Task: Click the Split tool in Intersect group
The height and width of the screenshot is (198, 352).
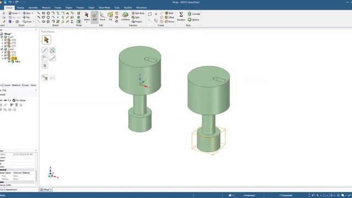Action: point(136,17)
